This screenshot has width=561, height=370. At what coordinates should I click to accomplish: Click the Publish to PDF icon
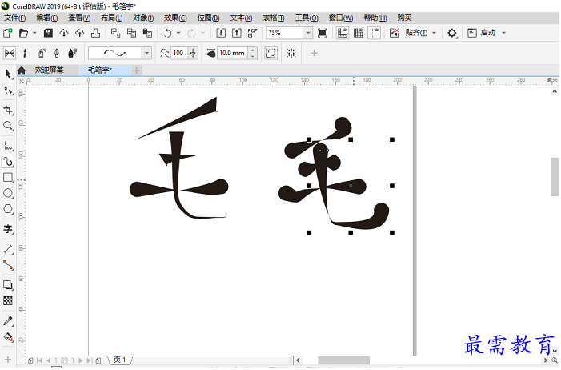(x=252, y=33)
